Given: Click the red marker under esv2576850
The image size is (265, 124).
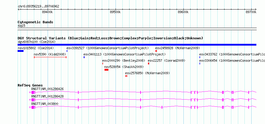Looking at the screenshot, I should 126,76.
